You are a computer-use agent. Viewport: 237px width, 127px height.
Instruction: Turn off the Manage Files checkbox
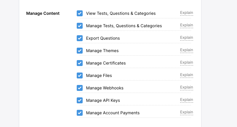point(80,75)
